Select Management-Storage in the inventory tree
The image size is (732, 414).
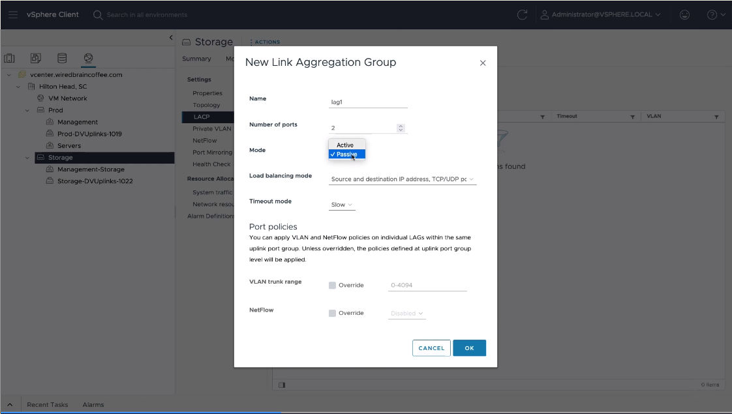pyautogui.click(x=91, y=170)
